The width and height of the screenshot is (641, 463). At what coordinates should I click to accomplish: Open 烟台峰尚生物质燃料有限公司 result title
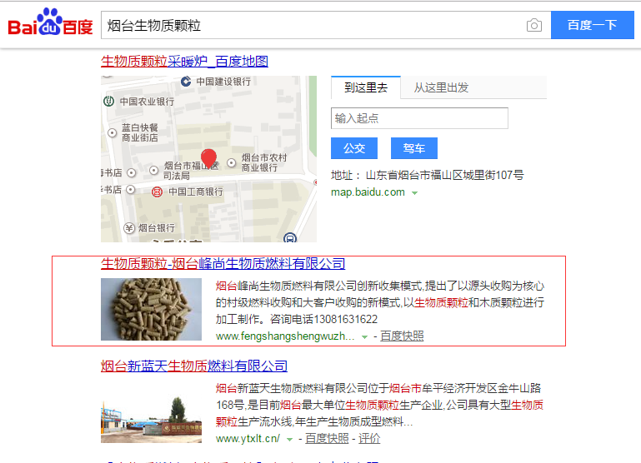tap(223, 264)
